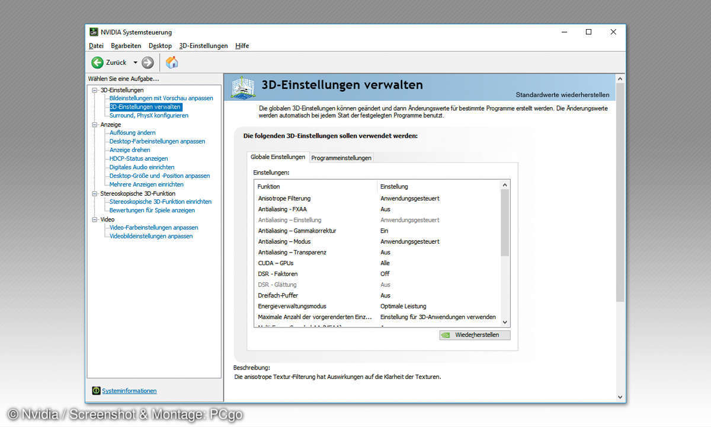The width and height of the screenshot is (711, 427).
Task: Open Auflösung ändern
Action: [x=133, y=133]
